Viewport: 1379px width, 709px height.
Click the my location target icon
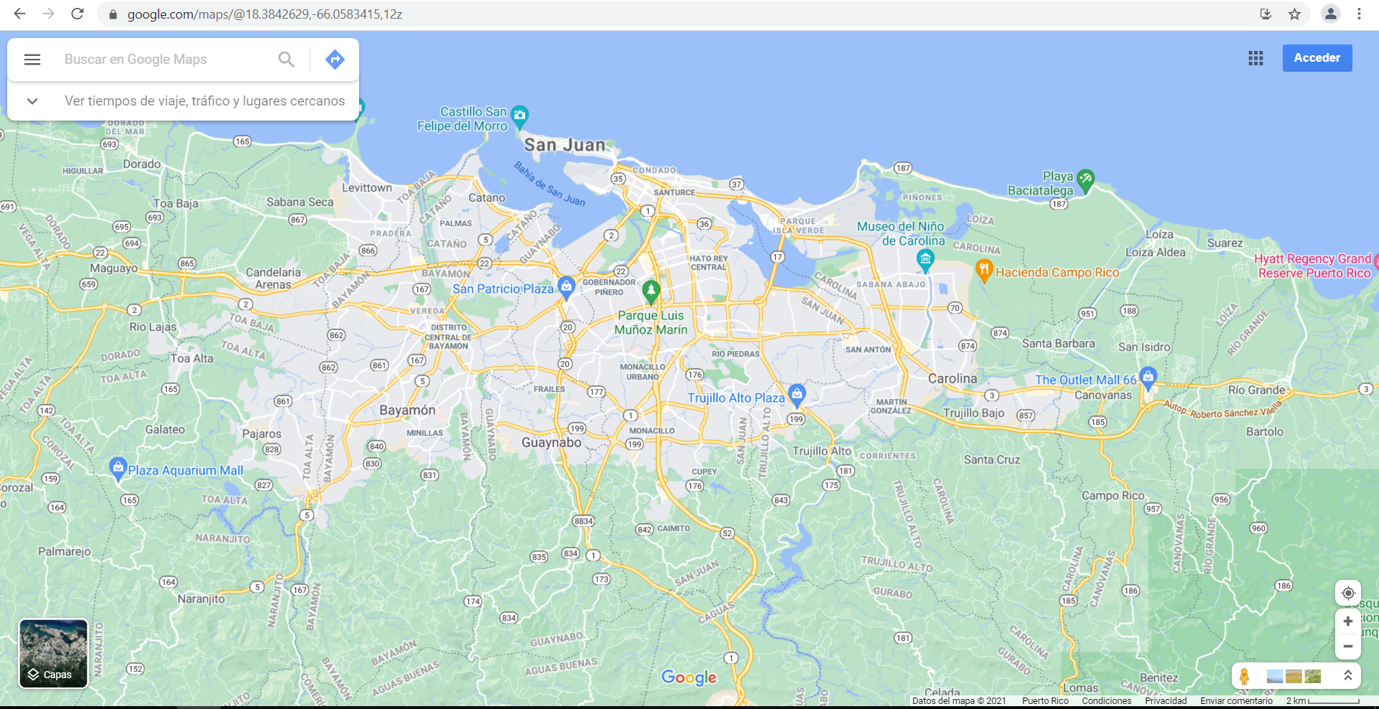(x=1348, y=593)
